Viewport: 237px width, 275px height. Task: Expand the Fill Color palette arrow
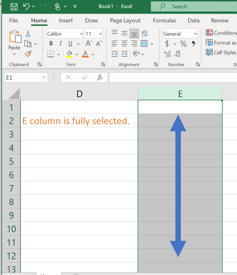pos(77,55)
